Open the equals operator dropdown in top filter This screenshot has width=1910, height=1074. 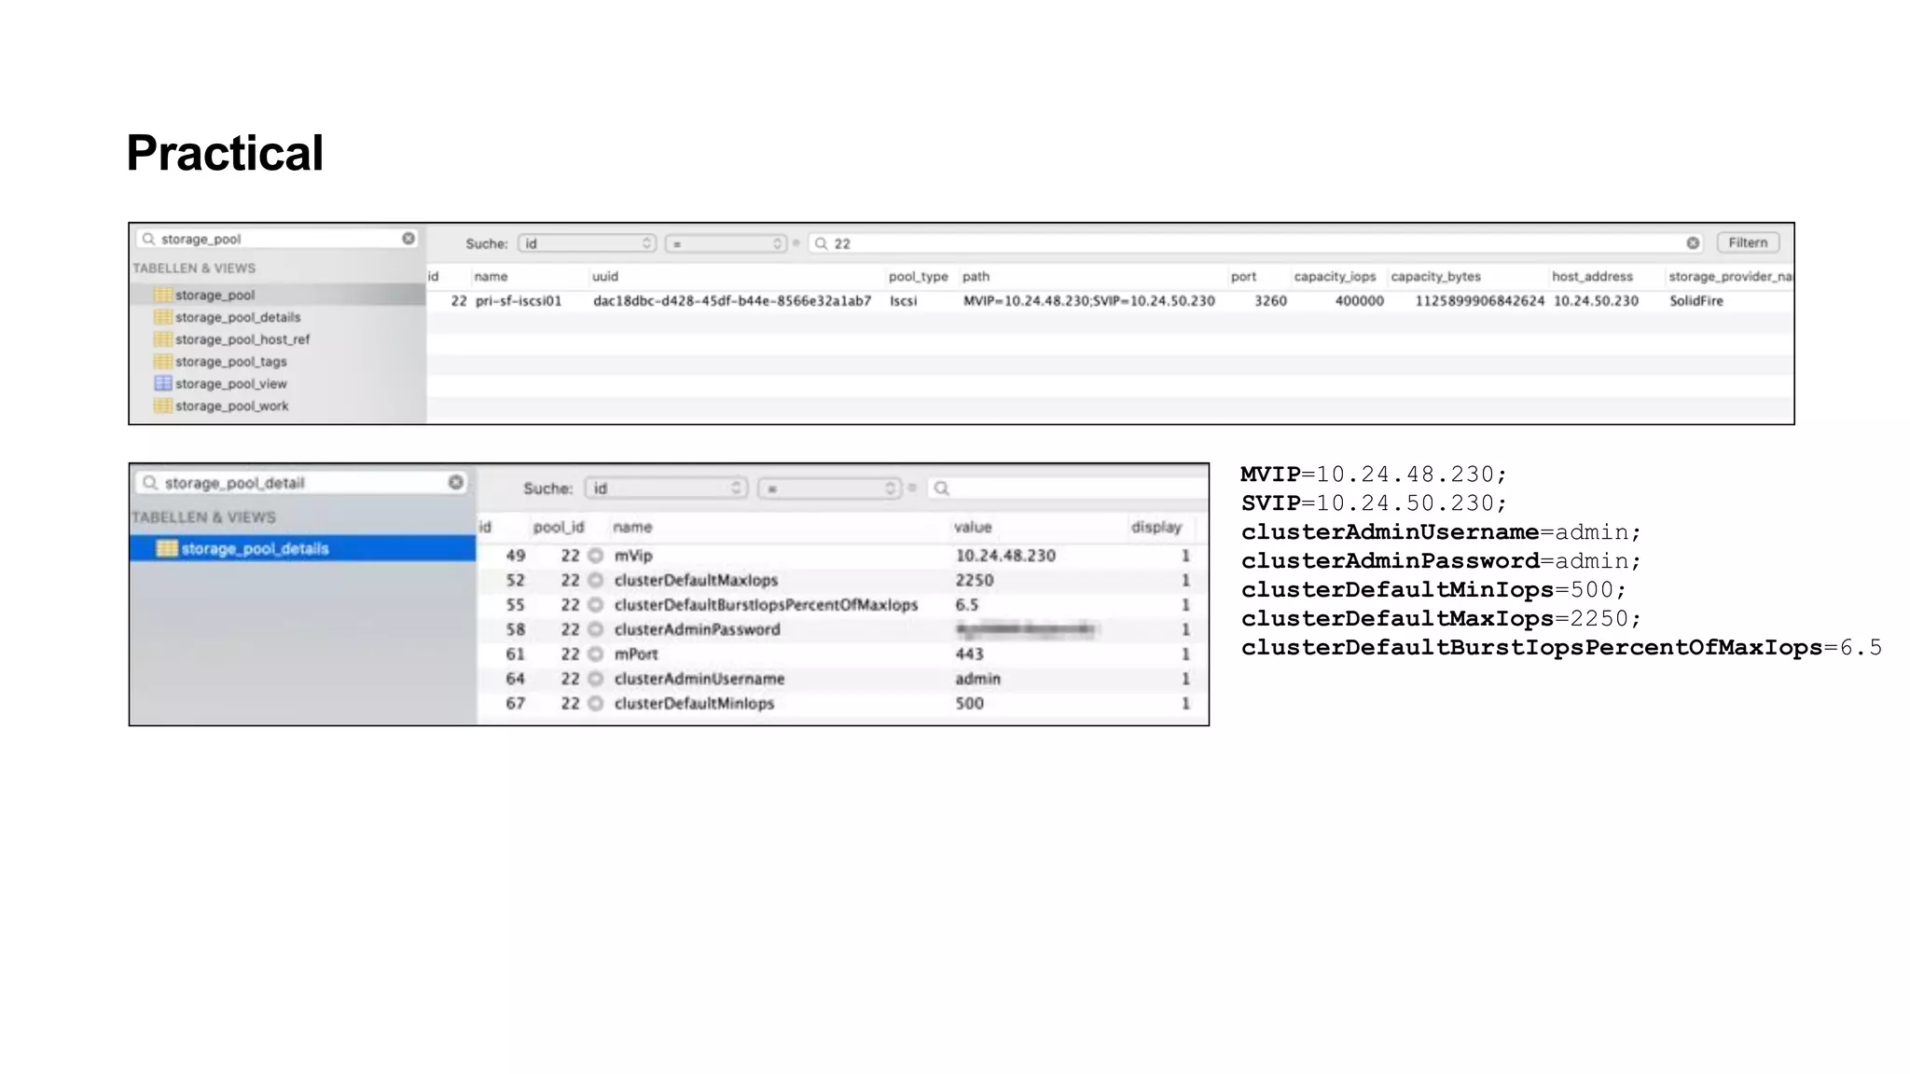[726, 243]
